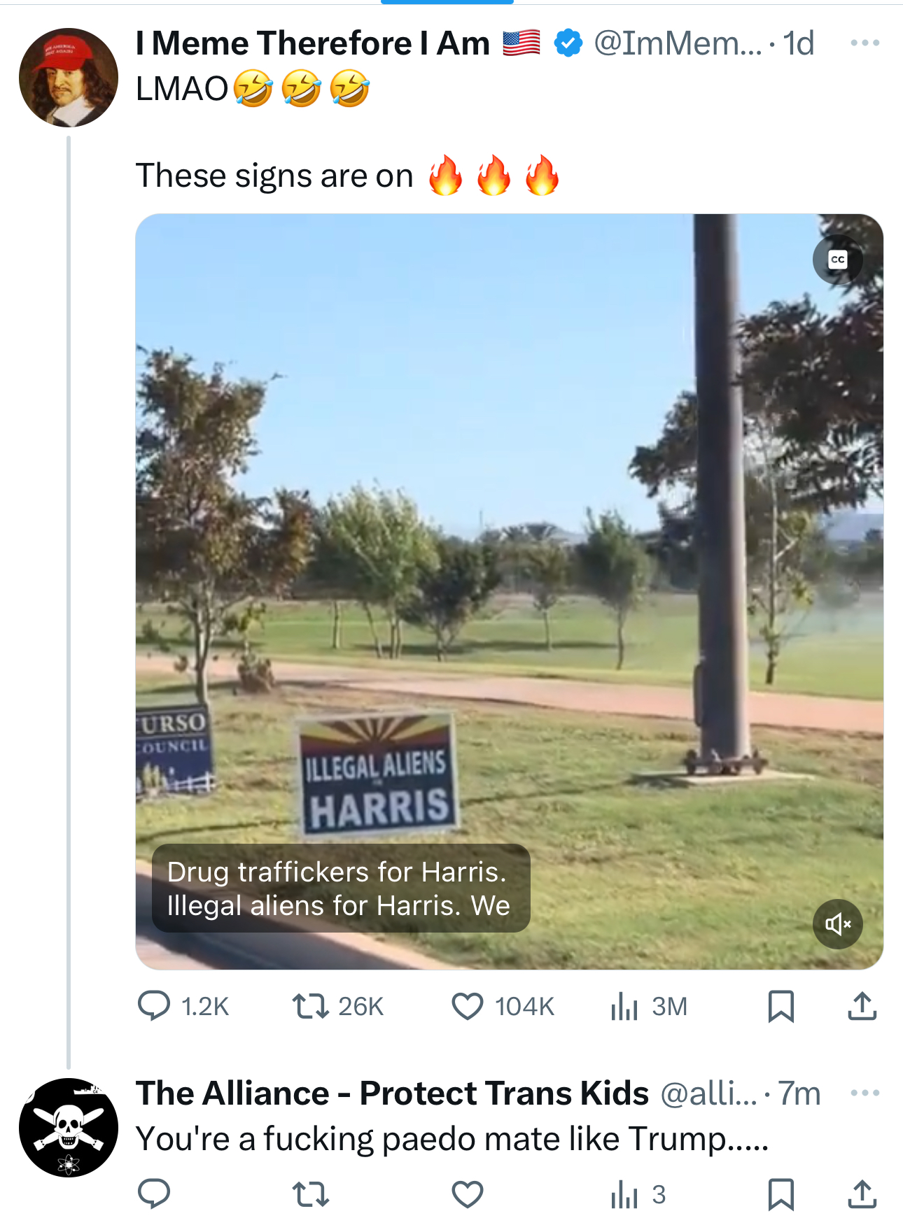Toggle closed captions on the video
The image size is (903, 1218).
[x=837, y=260]
